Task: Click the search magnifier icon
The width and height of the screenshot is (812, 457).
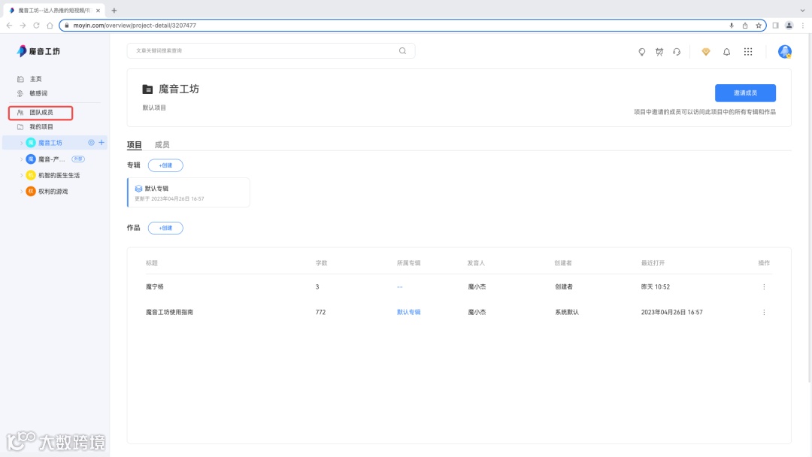Action: [402, 50]
